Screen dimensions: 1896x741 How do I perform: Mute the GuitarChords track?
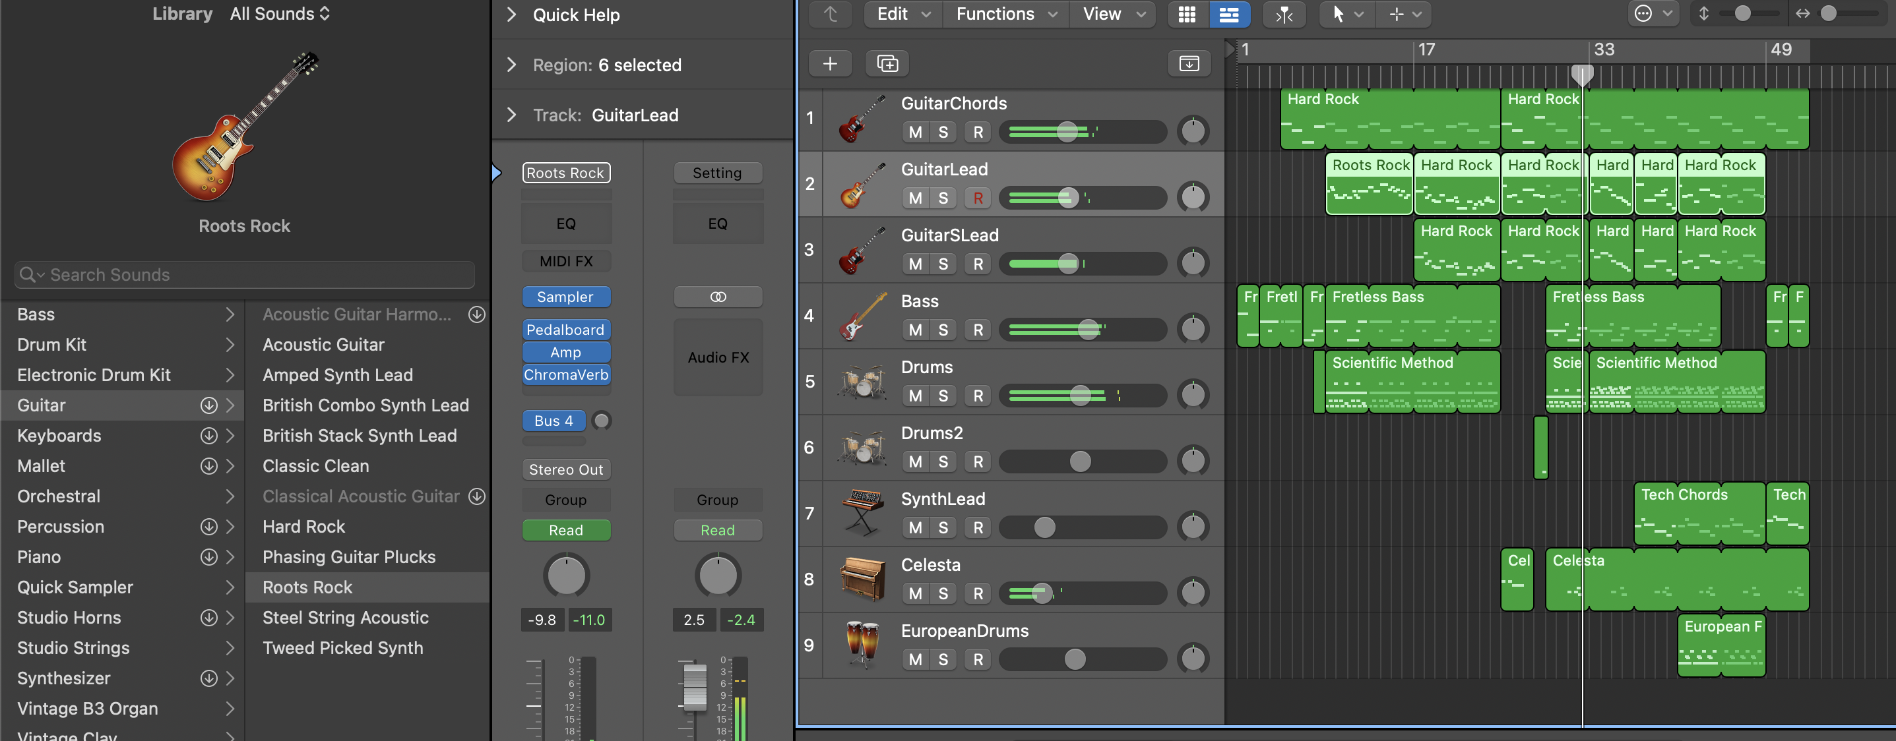pos(915,133)
